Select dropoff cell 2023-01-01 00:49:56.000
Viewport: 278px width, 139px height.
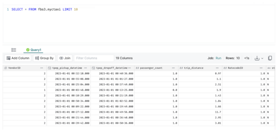click(x=112, y=112)
